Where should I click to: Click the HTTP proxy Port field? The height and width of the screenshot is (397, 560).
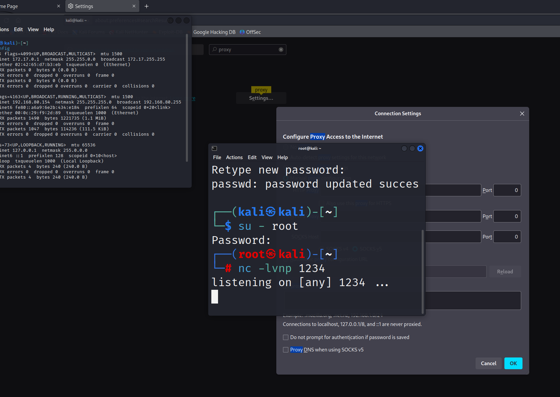point(507,190)
